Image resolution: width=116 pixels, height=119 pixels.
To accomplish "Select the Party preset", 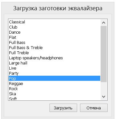I will click(x=54, y=73).
